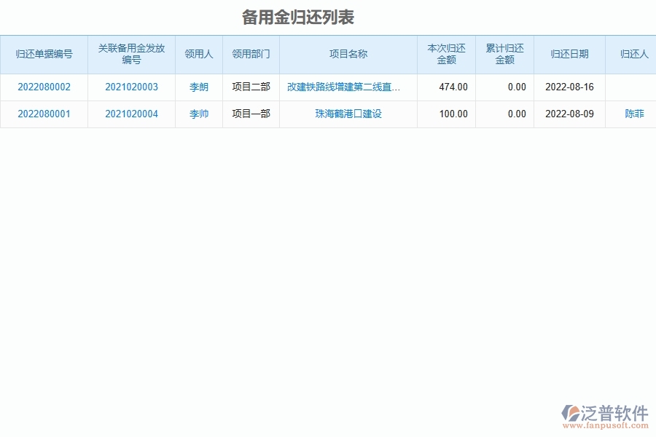This screenshot has height=437, width=656.
Task: Click the 领用人 column header
Action: pyautogui.click(x=199, y=53)
